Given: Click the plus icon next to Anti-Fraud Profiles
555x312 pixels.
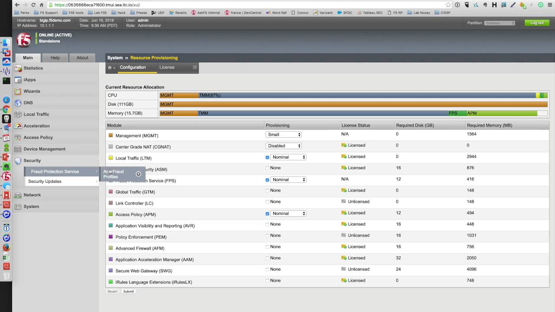Looking at the screenshot, I should [x=138, y=174].
